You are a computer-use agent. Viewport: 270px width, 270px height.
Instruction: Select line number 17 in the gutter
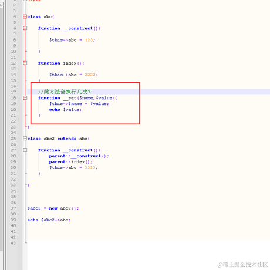click(14, 92)
